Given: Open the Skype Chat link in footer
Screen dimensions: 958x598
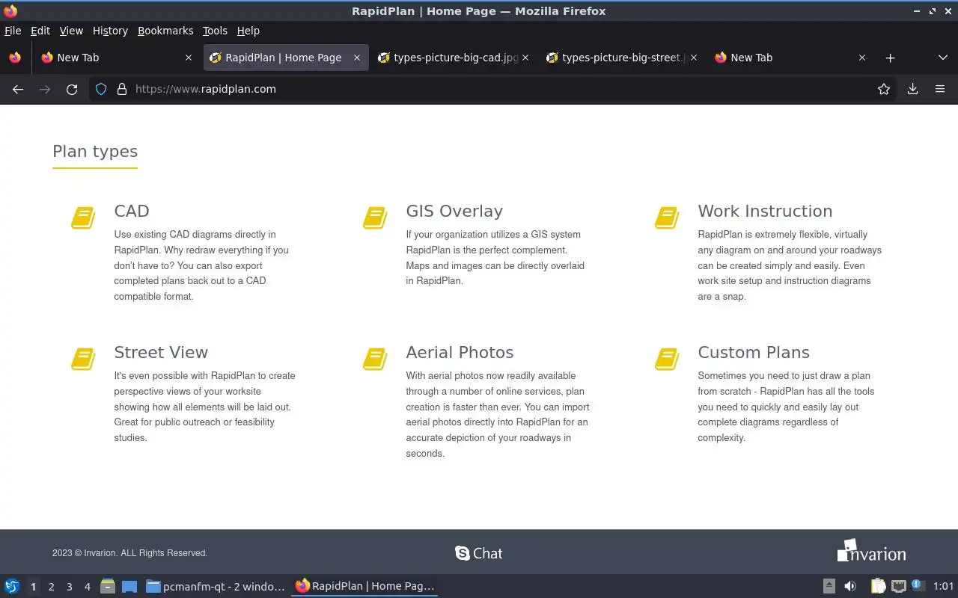Looking at the screenshot, I should tap(479, 553).
